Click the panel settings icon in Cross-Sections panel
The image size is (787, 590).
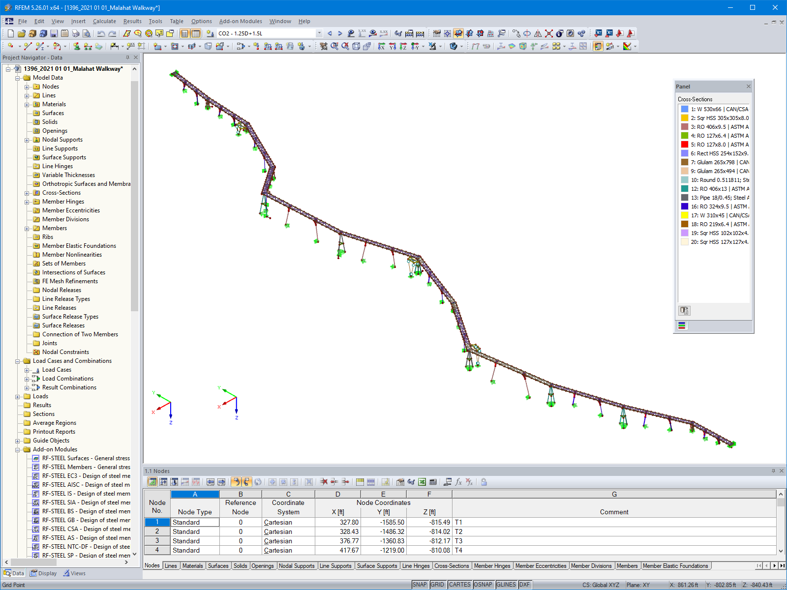pos(684,311)
